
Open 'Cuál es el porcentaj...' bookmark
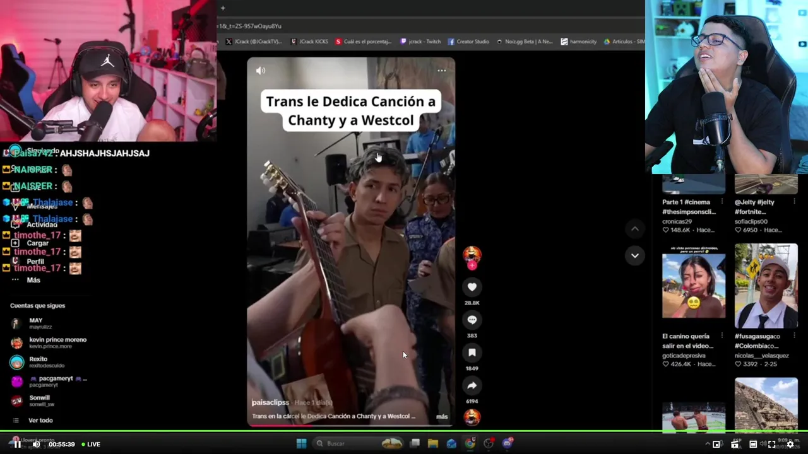(364, 42)
